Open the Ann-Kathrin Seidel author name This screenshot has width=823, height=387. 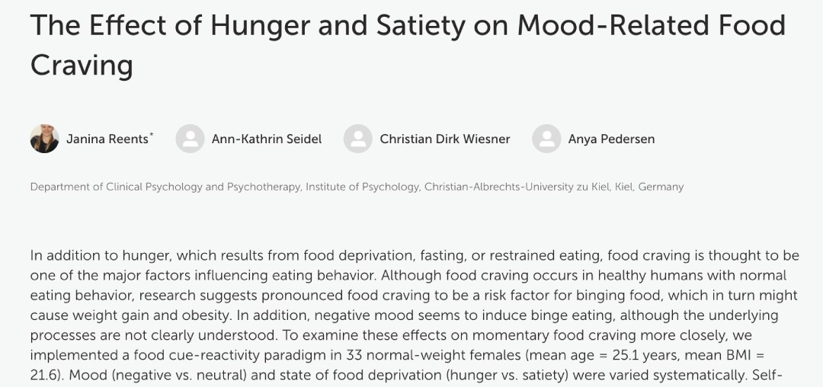[267, 139]
